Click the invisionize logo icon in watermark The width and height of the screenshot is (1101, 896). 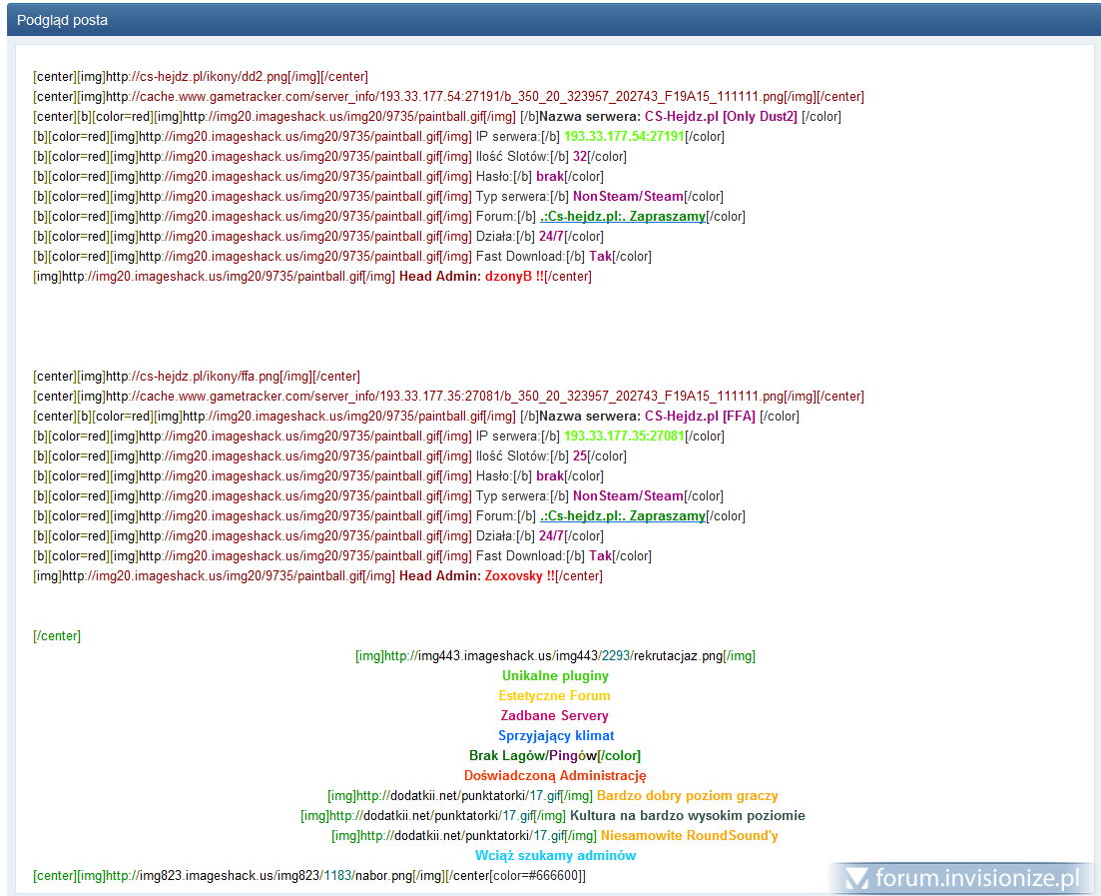point(856,878)
